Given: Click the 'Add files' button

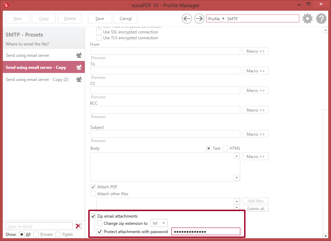Looking at the screenshot, I should [x=255, y=201].
